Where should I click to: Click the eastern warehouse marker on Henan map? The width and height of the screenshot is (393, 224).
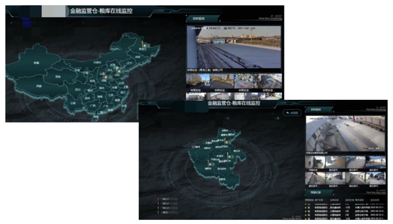click(x=229, y=156)
